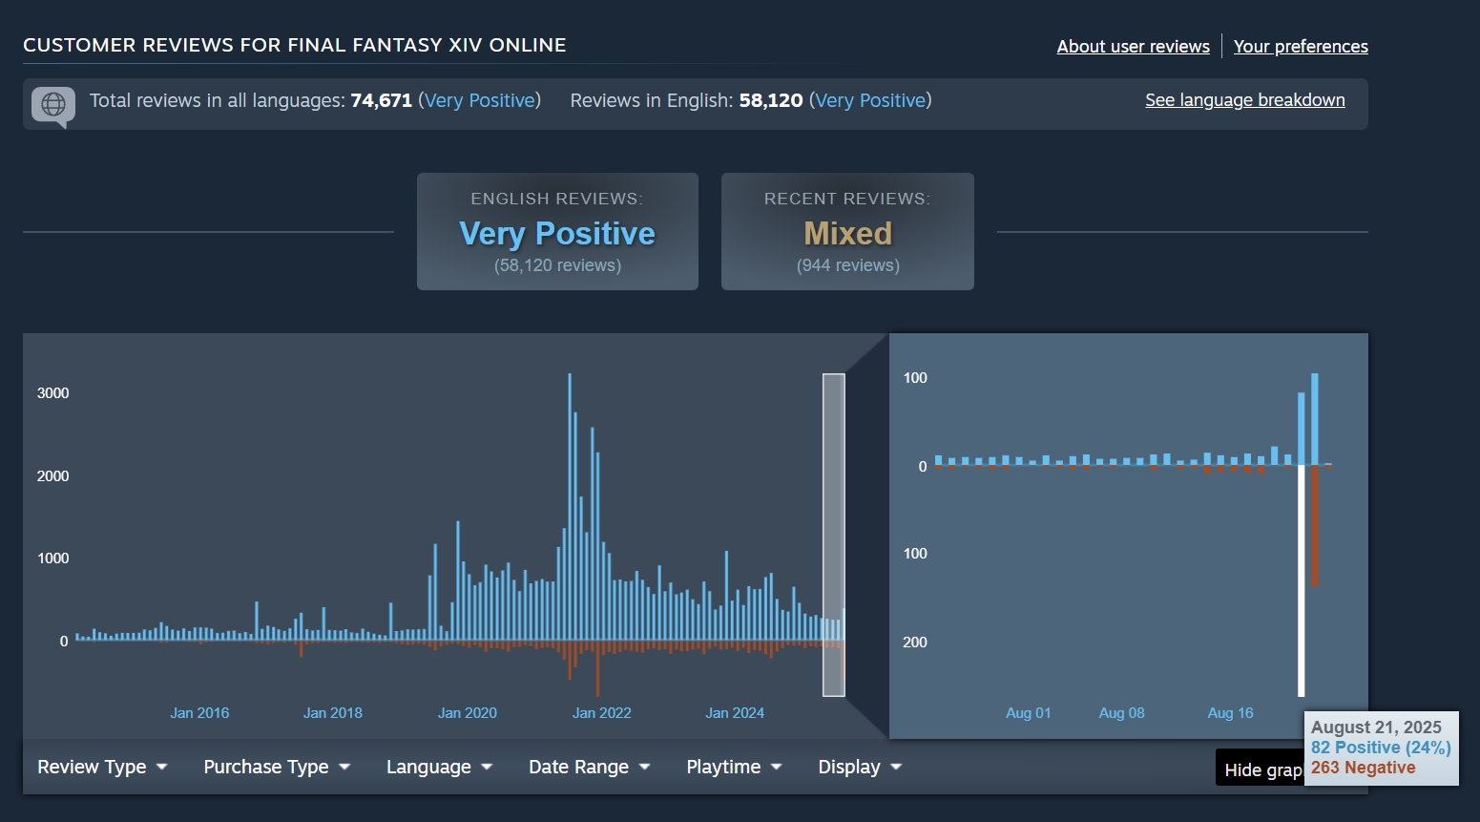This screenshot has width=1480, height=822.
Task: Expand the Review Type dropdown
Action: point(102,767)
